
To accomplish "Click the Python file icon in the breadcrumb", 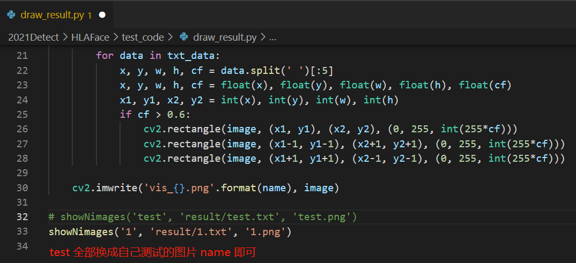I will coord(184,37).
